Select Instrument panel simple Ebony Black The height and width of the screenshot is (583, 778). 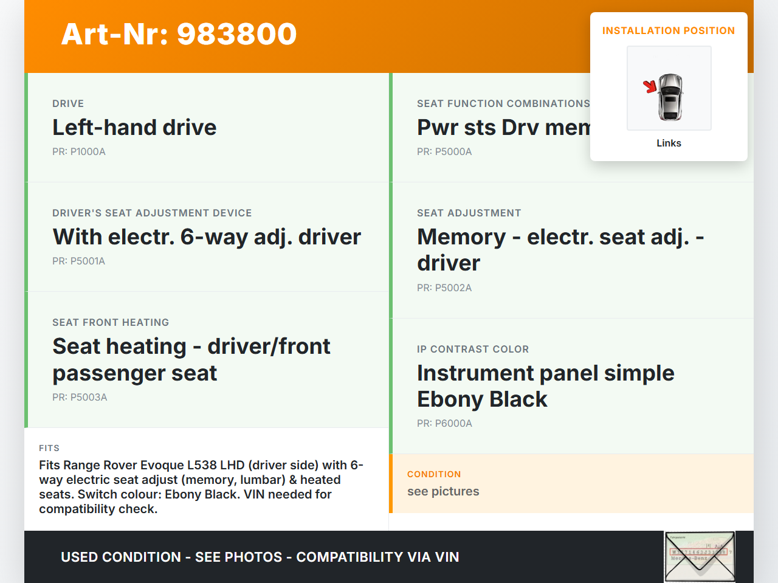[x=545, y=386]
